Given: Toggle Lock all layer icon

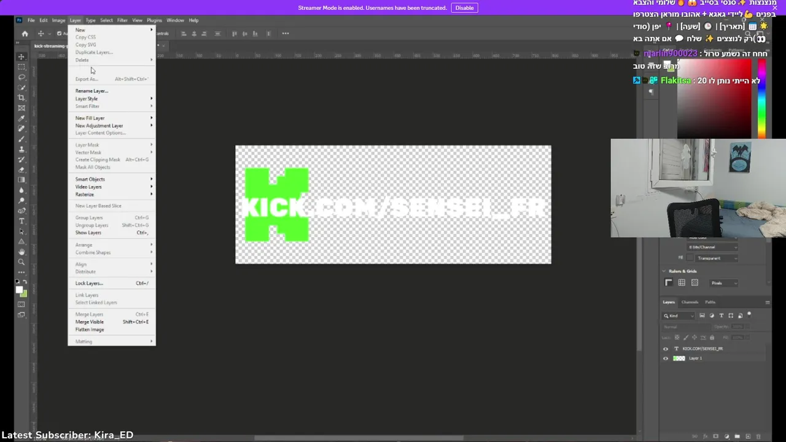Looking at the screenshot, I should click(712, 338).
